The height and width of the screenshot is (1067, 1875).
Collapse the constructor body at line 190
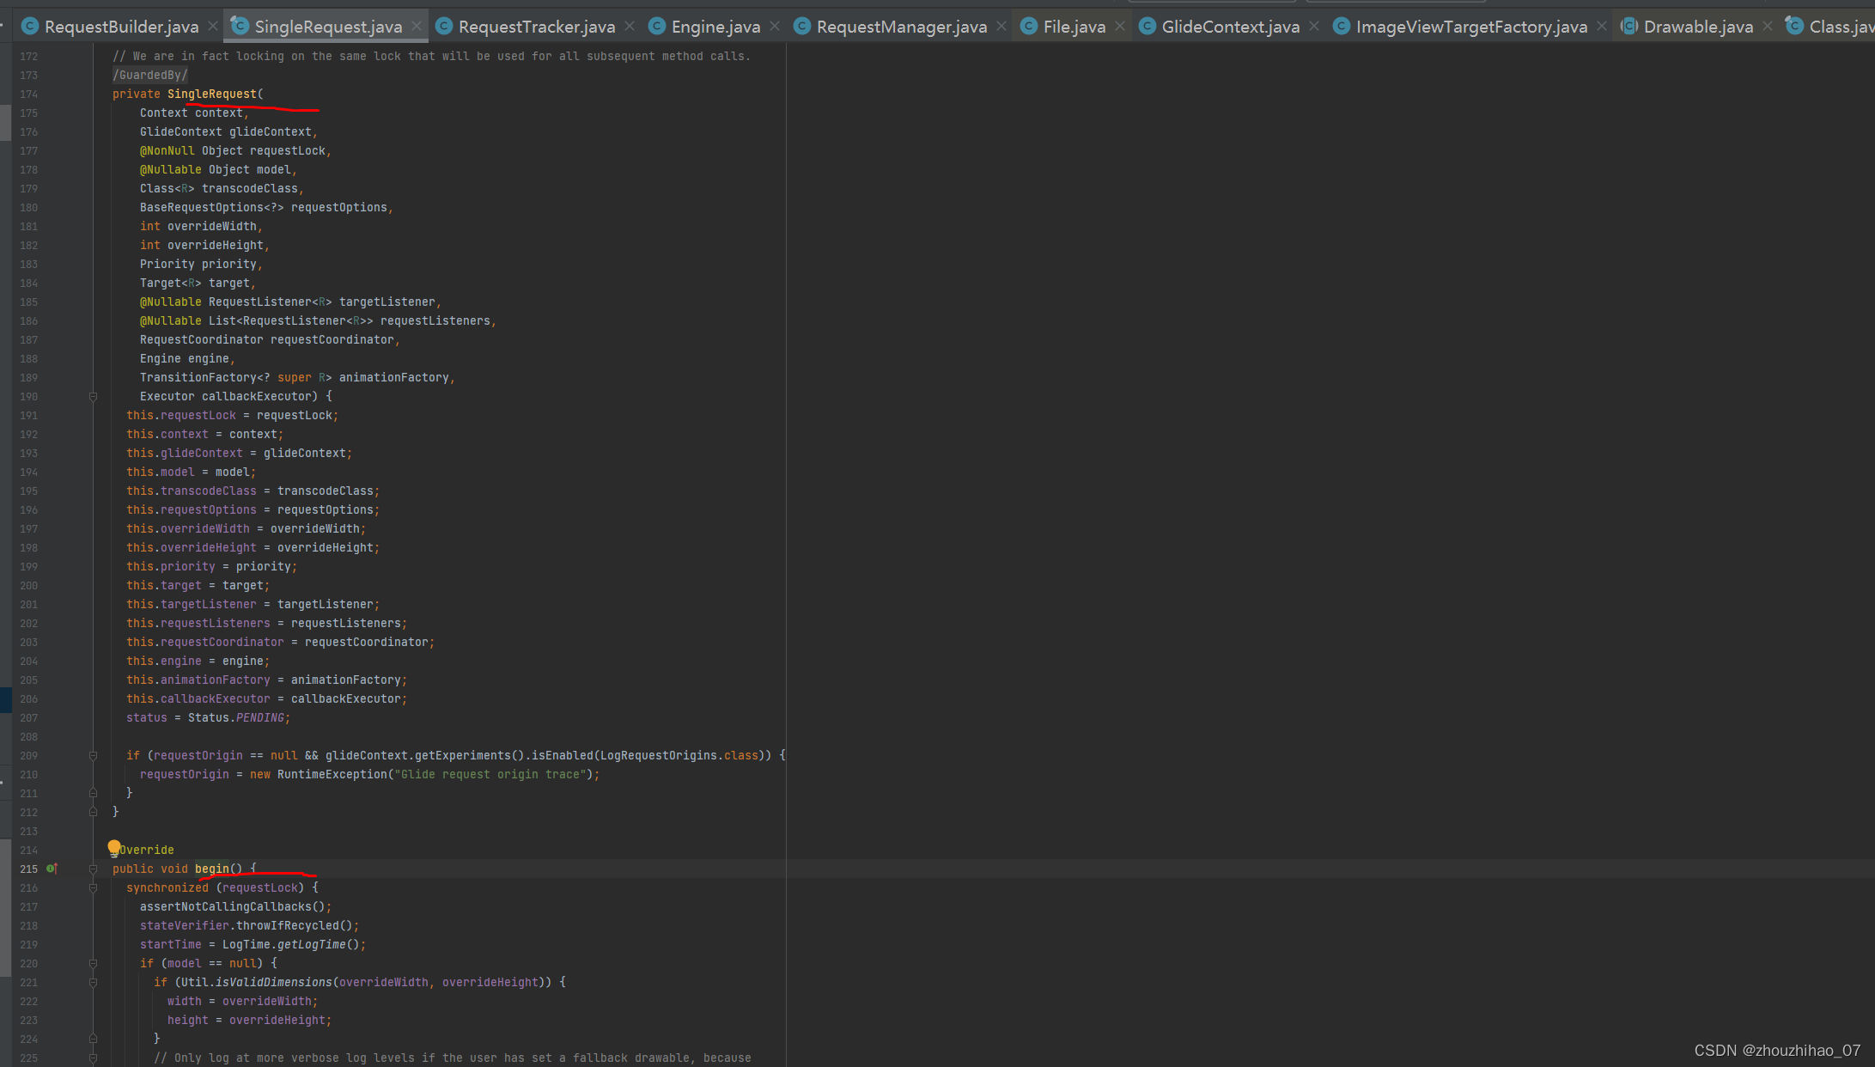(x=93, y=396)
